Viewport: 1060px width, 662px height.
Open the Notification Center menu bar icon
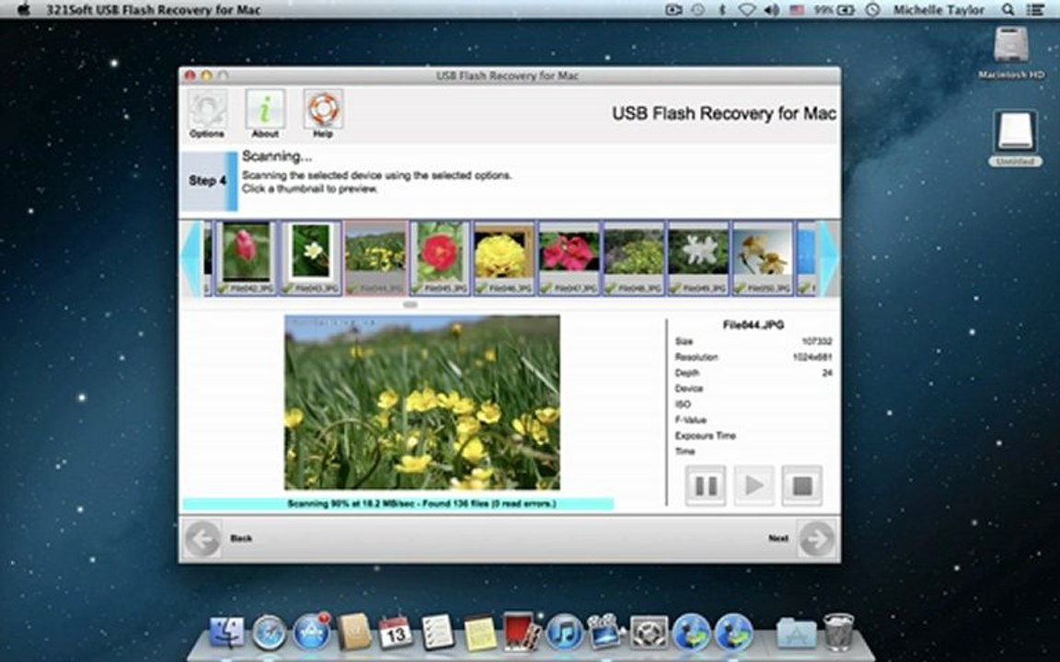(1035, 9)
